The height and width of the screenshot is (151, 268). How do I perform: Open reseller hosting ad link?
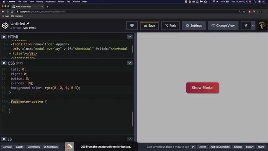click(106, 147)
